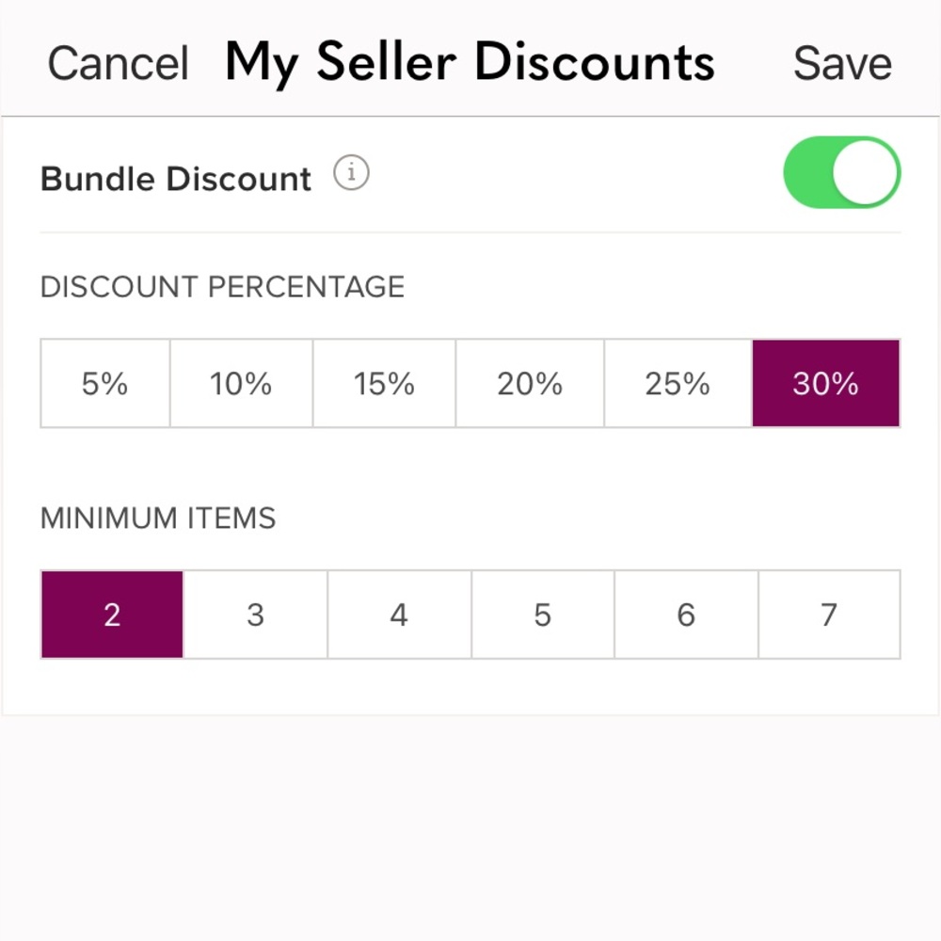Choose 5 as the minimum items

point(542,614)
